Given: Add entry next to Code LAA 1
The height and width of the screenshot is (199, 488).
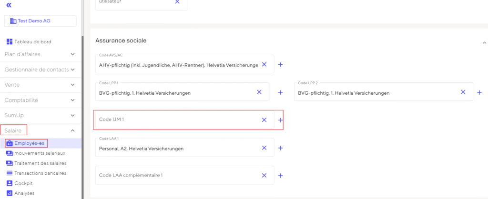Looking at the screenshot, I should (x=281, y=148).
